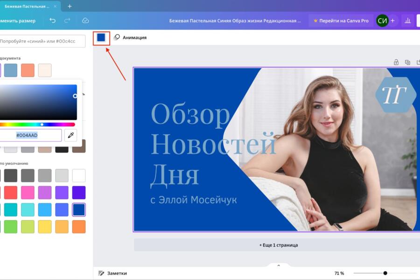Open the team invite plus button

(393, 21)
